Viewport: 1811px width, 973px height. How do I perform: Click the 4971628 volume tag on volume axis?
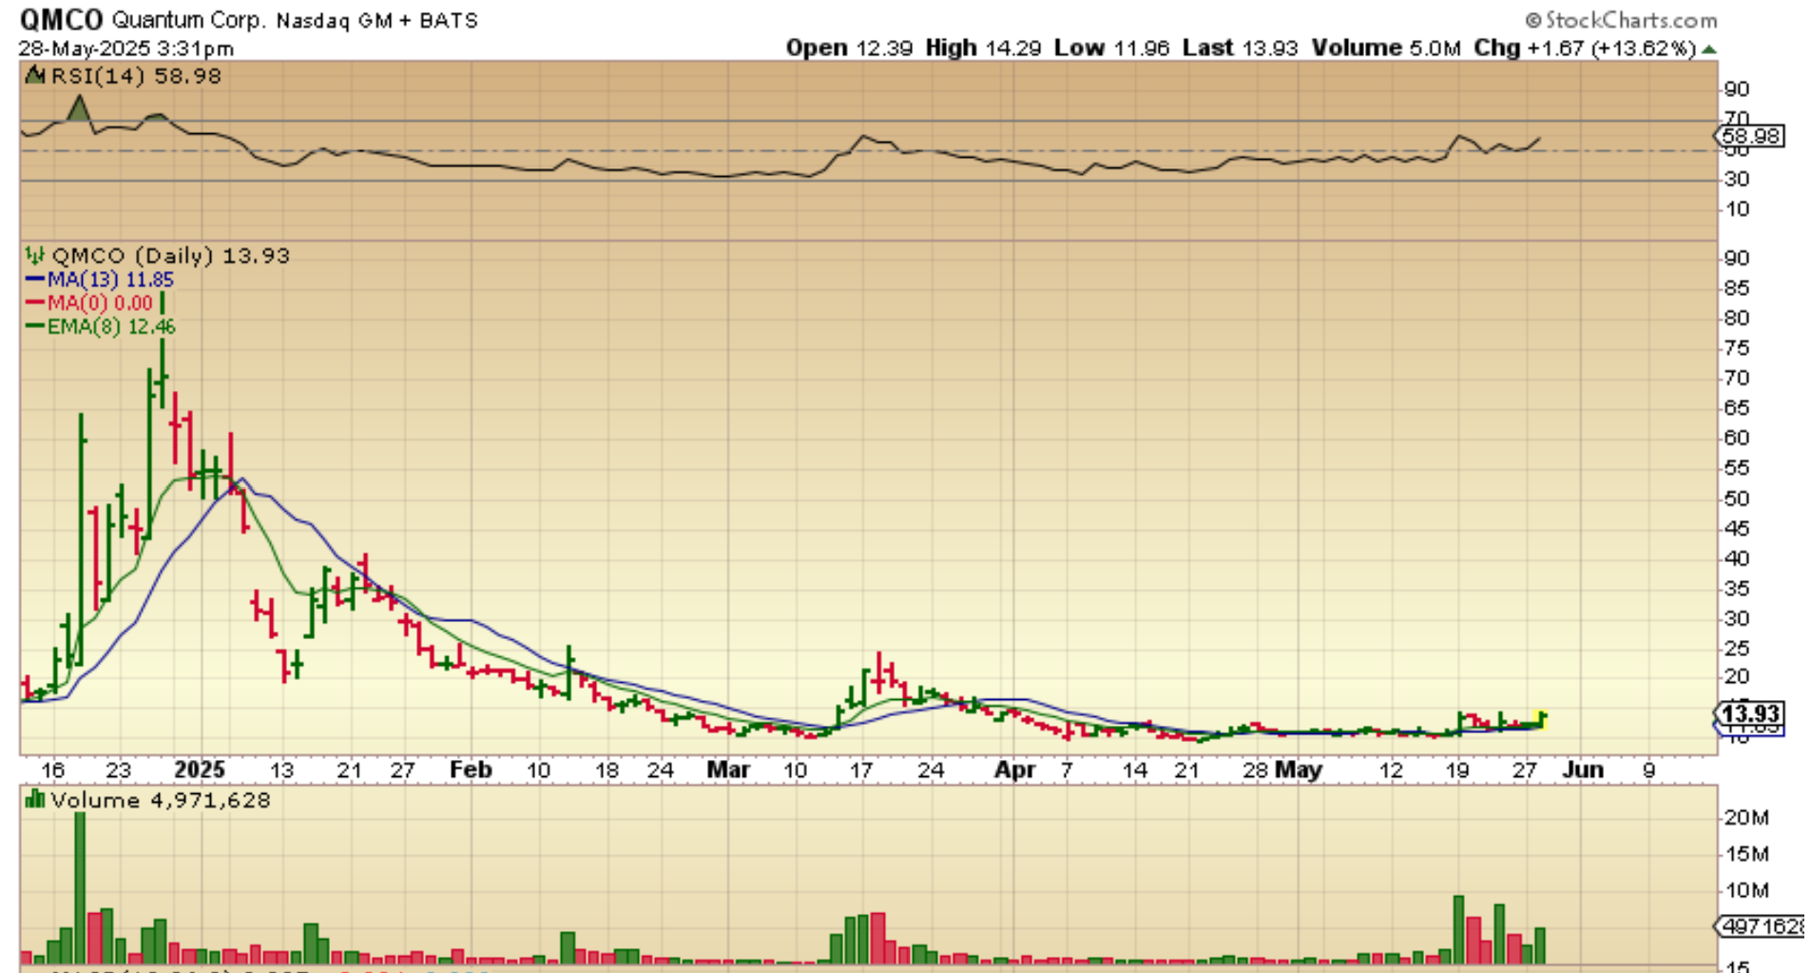click(x=1761, y=925)
